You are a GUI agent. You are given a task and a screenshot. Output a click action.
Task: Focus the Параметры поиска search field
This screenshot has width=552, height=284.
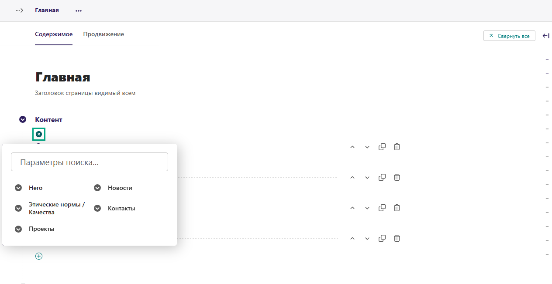[90, 162]
